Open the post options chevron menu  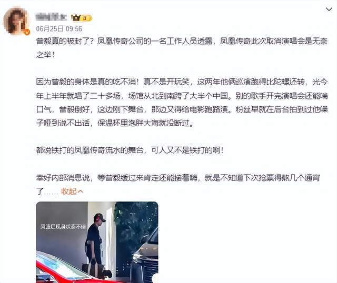329,9
